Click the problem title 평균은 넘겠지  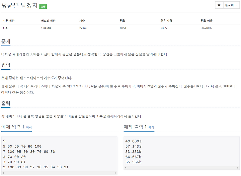(x=19, y=6)
